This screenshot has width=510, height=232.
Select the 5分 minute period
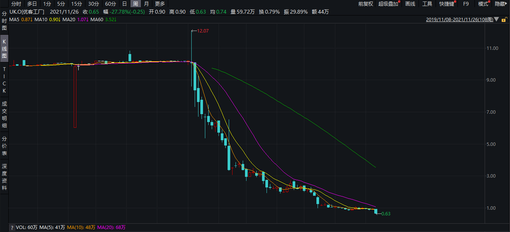point(61,4)
